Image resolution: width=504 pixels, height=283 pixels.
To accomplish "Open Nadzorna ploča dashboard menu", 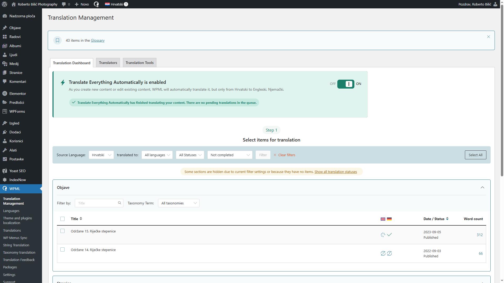I will pos(21,16).
